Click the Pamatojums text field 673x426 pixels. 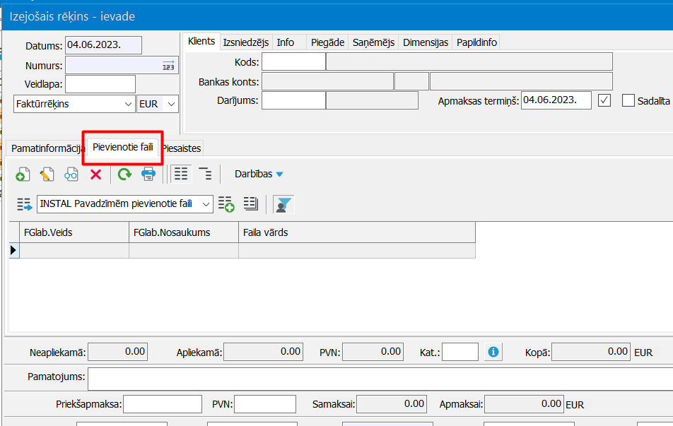380,379
